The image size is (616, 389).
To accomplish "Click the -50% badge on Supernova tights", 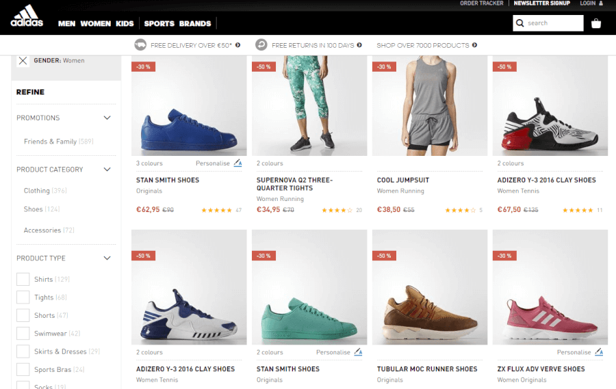I will click(264, 67).
